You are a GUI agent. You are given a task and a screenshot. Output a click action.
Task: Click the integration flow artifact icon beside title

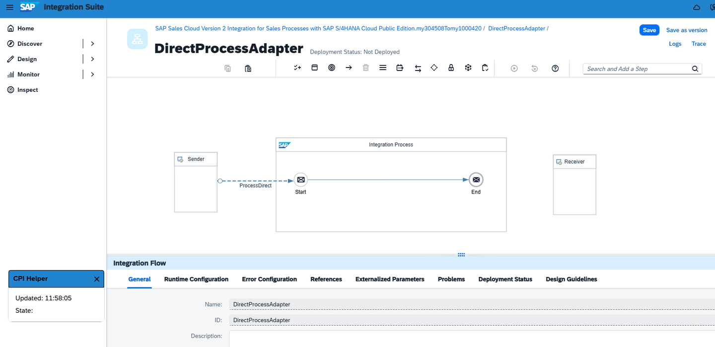pyautogui.click(x=137, y=39)
